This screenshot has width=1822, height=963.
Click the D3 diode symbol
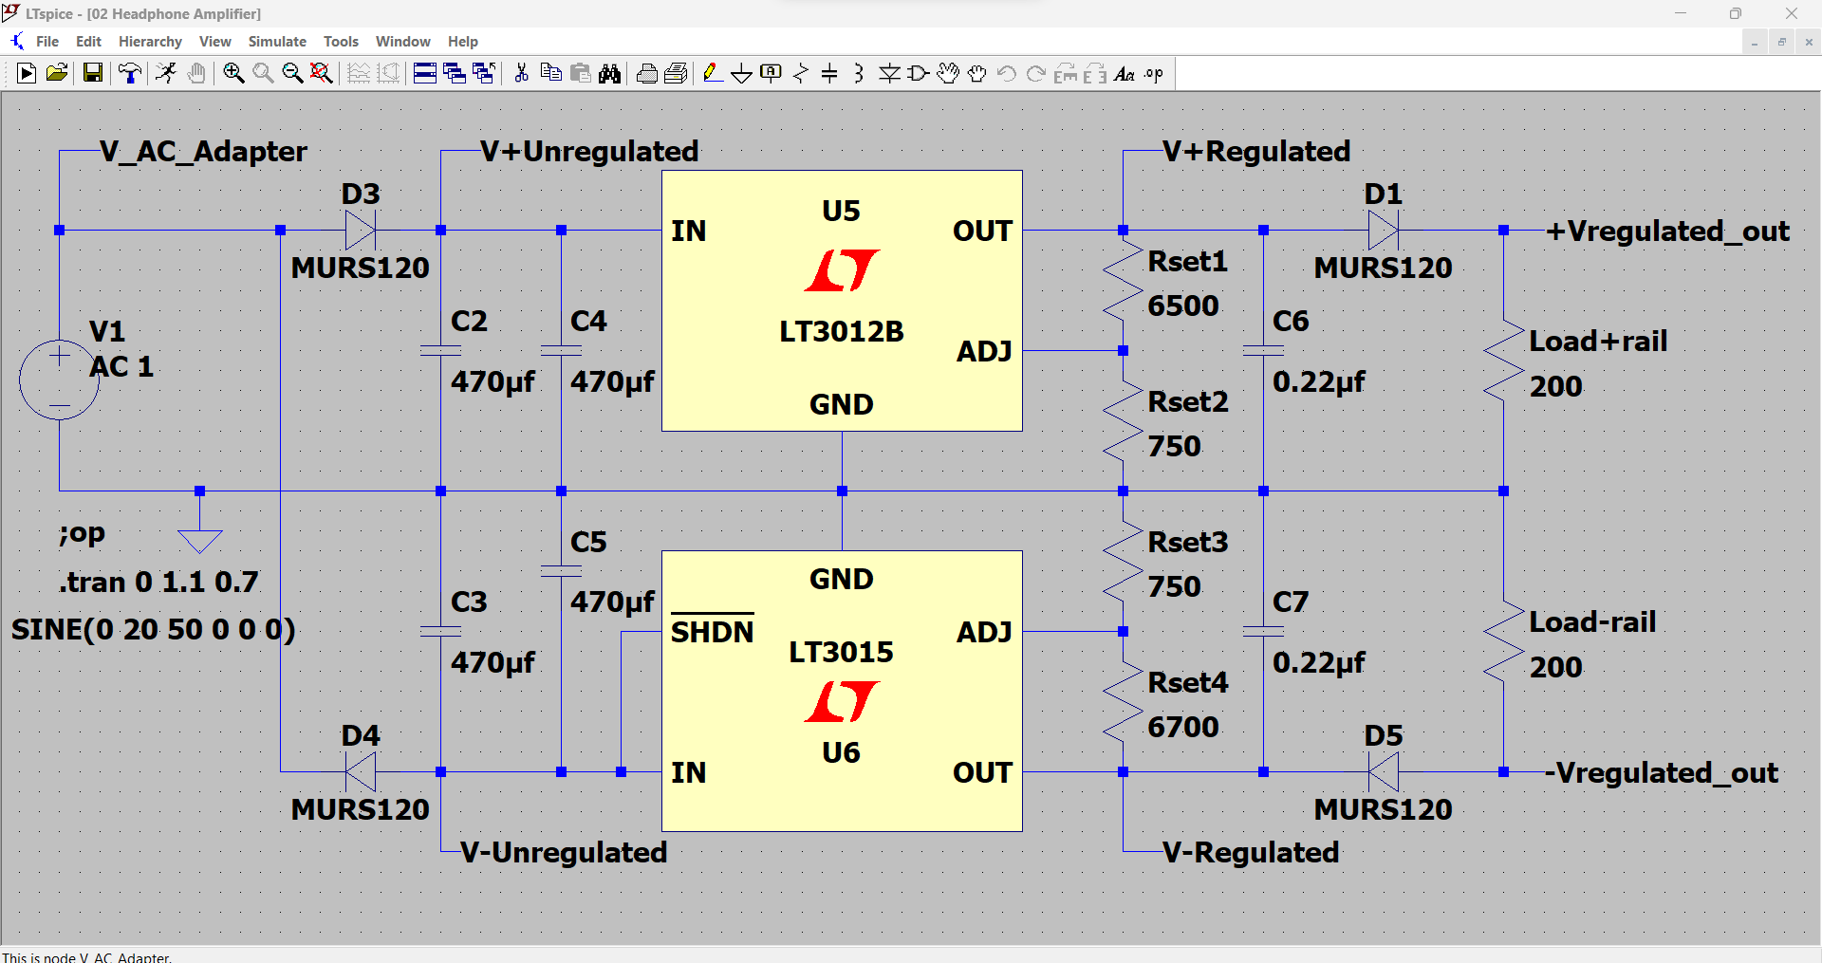361,230
